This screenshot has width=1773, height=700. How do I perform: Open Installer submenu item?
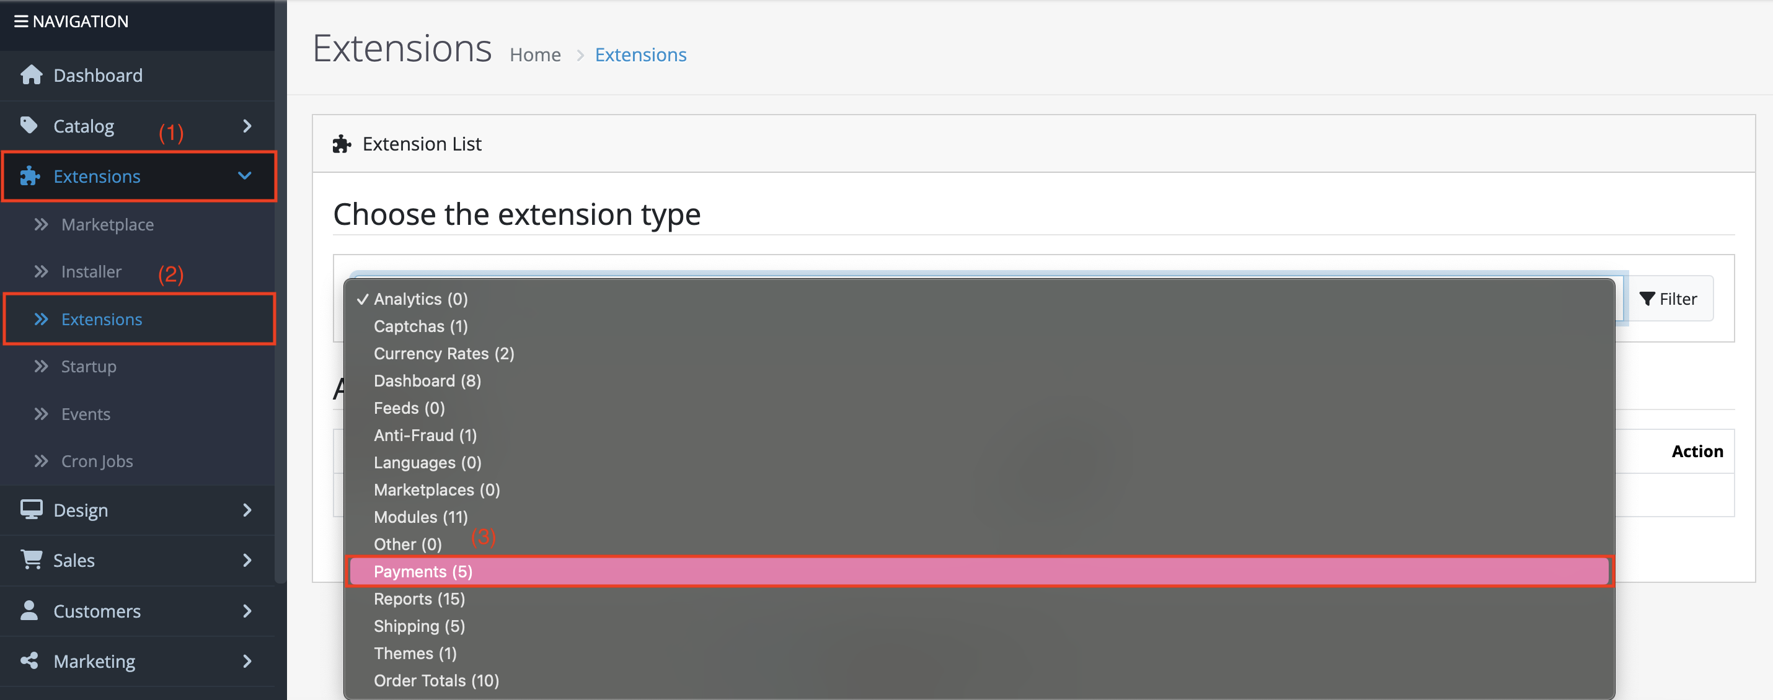coord(91,271)
